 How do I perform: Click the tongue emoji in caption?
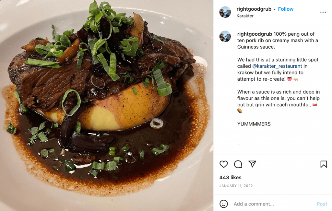(290, 79)
